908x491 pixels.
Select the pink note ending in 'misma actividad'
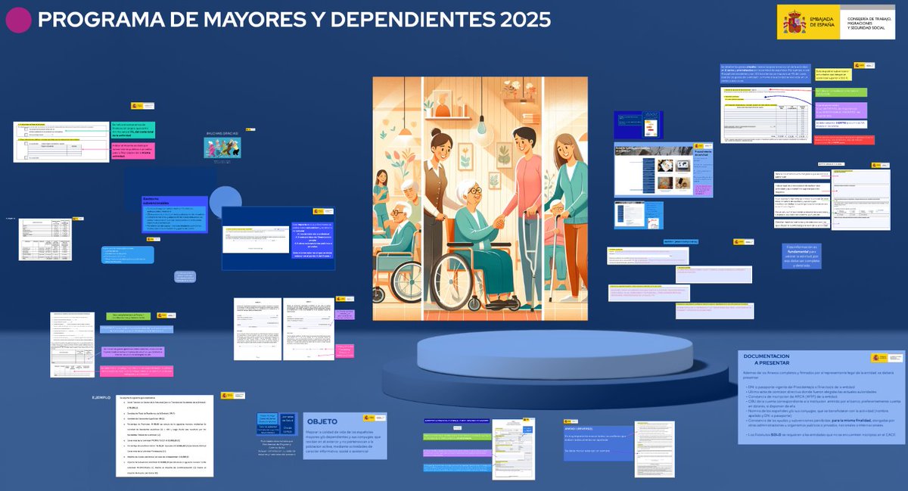[x=132, y=150]
